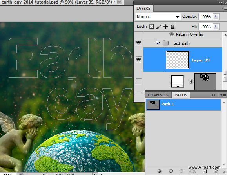Viewport: 227px width, 175px height.
Task: Create new path icon in Paths panel
Action: pos(205,171)
